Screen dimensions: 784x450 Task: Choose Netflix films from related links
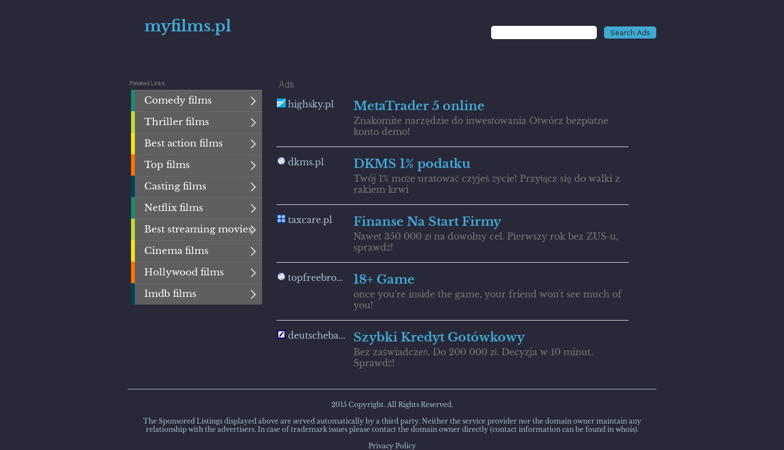[x=173, y=208]
